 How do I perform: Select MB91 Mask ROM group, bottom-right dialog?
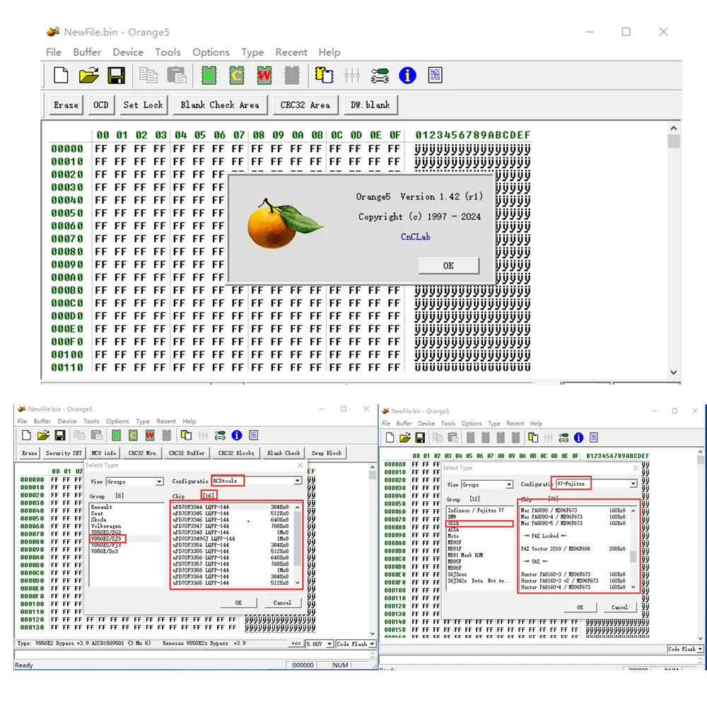click(x=465, y=555)
